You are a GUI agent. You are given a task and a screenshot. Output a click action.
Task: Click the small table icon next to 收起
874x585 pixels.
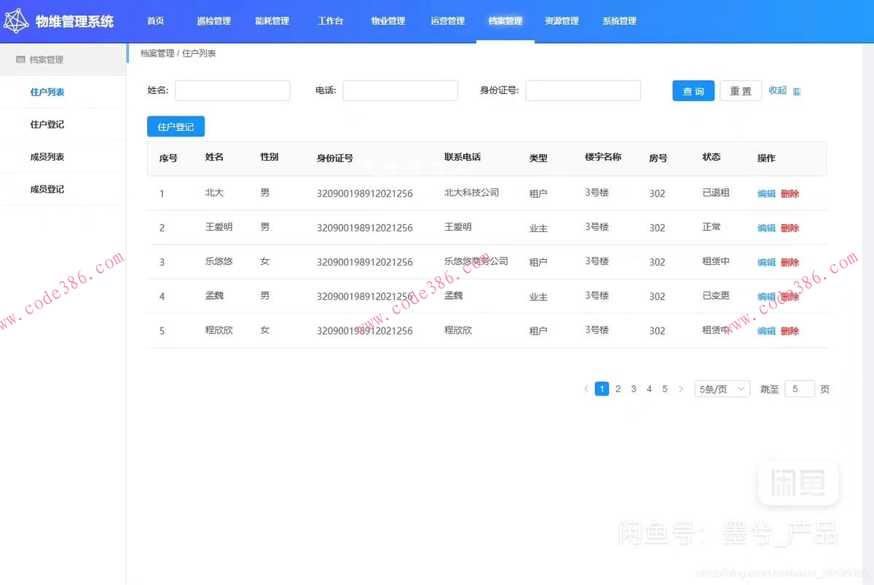point(797,92)
